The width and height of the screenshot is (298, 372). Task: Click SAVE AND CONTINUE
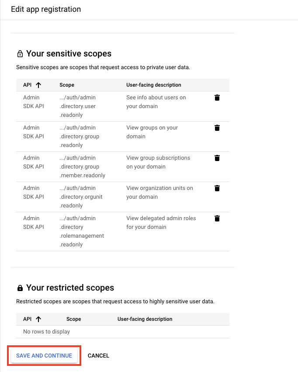(x=44, y=355)
